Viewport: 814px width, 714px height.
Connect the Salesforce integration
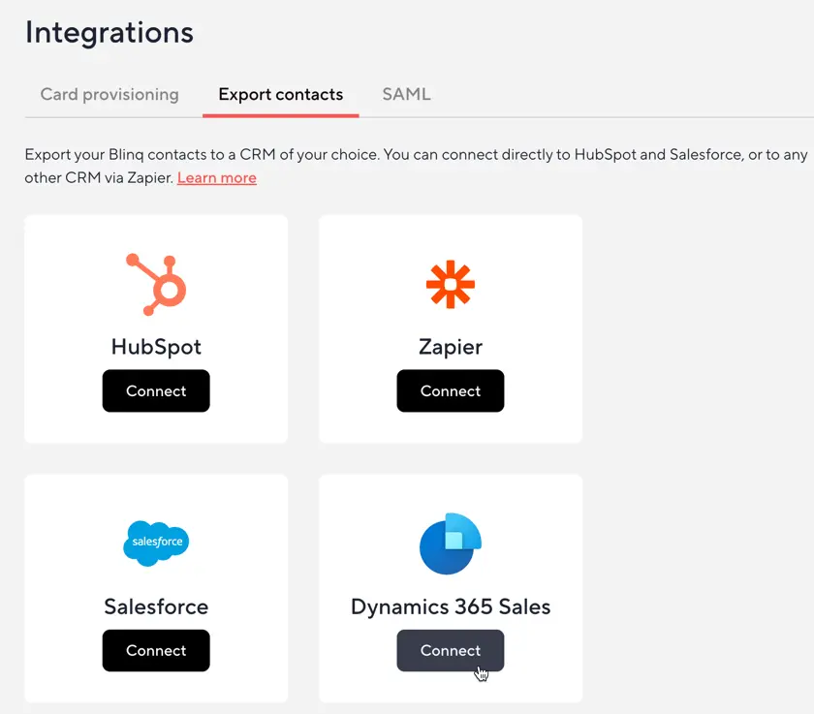[x=156, y=650]
